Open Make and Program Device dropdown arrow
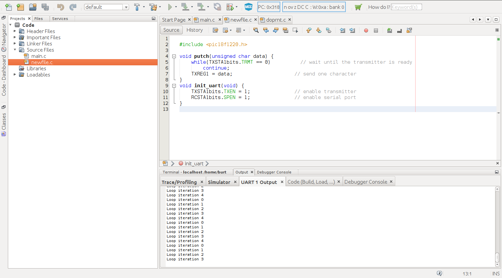Image resolution: width=502 pixels, height=278 pixels. coord(192,7)
